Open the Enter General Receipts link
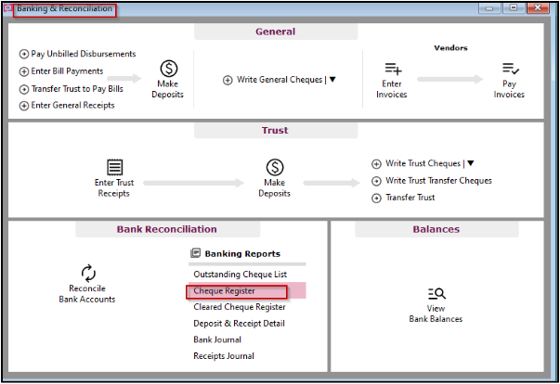This screenshot has height=384, width=560. 72,105
